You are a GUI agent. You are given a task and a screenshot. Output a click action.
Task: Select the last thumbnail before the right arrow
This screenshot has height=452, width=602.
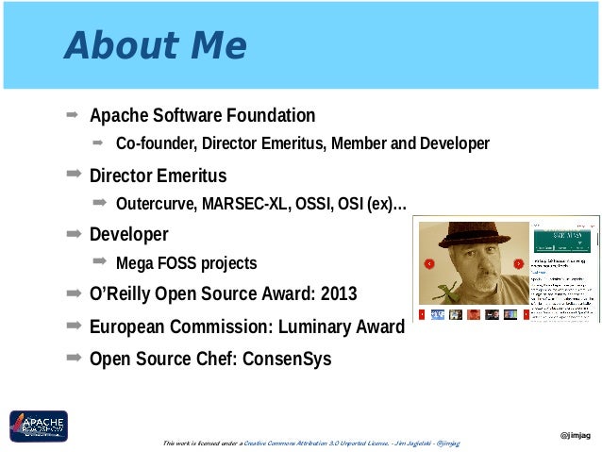click(x=510, y=314)
